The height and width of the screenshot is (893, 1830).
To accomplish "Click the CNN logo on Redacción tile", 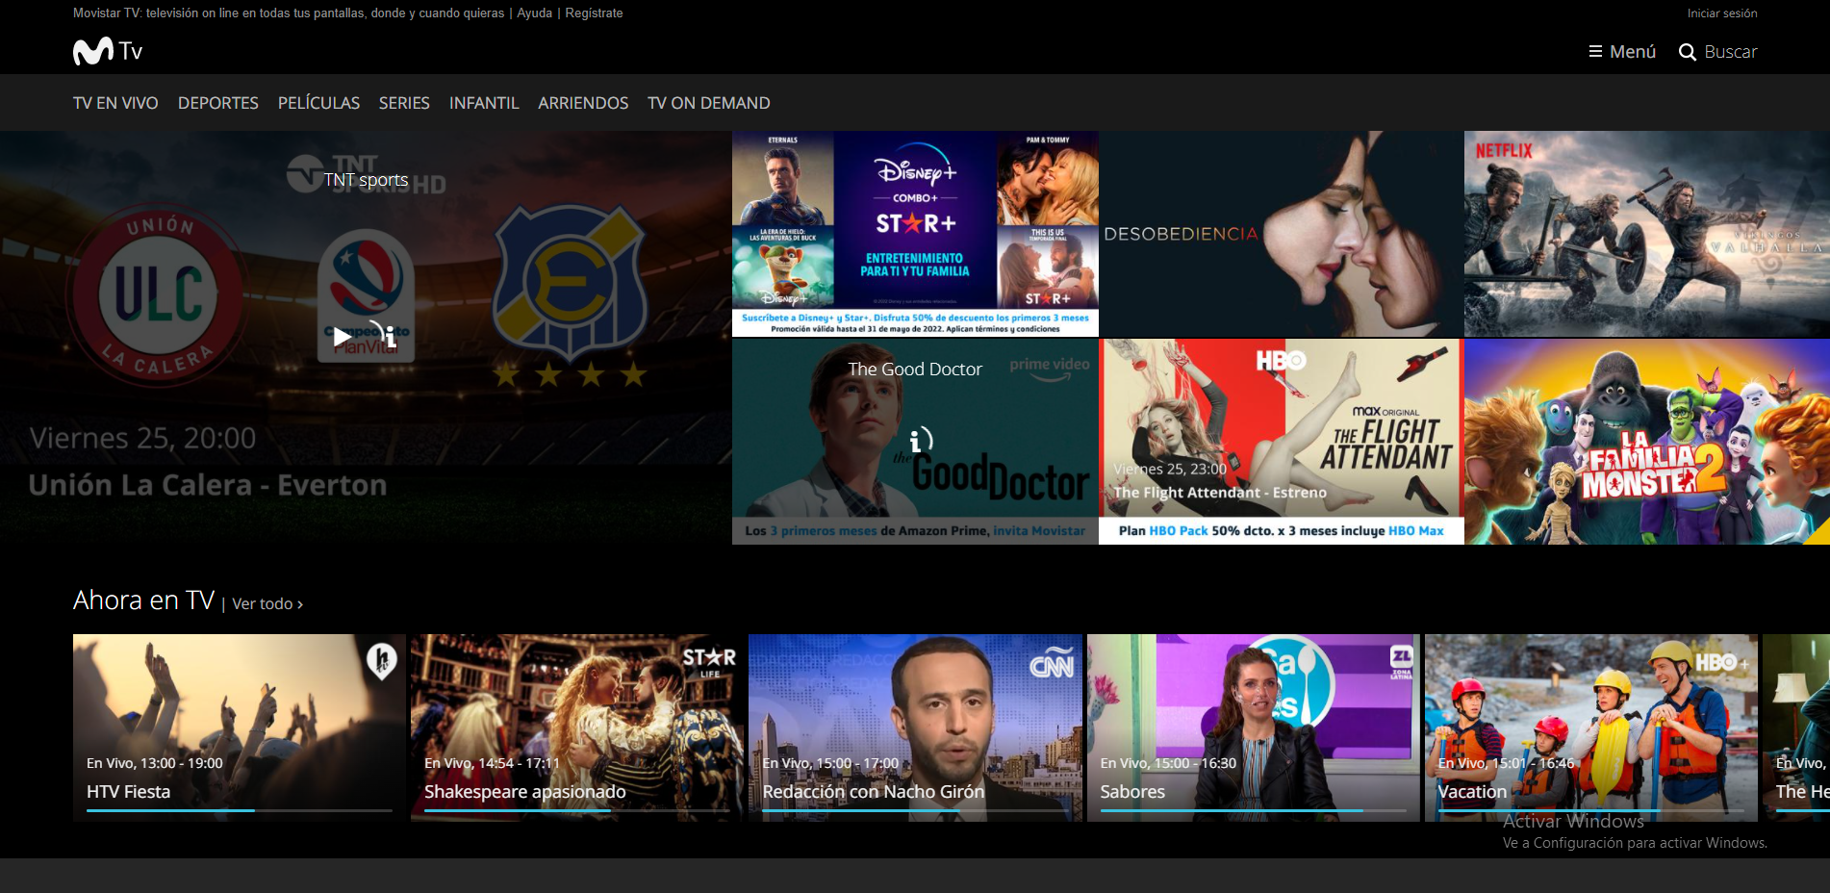I will pyautogui.click(x=1051, y=664).
